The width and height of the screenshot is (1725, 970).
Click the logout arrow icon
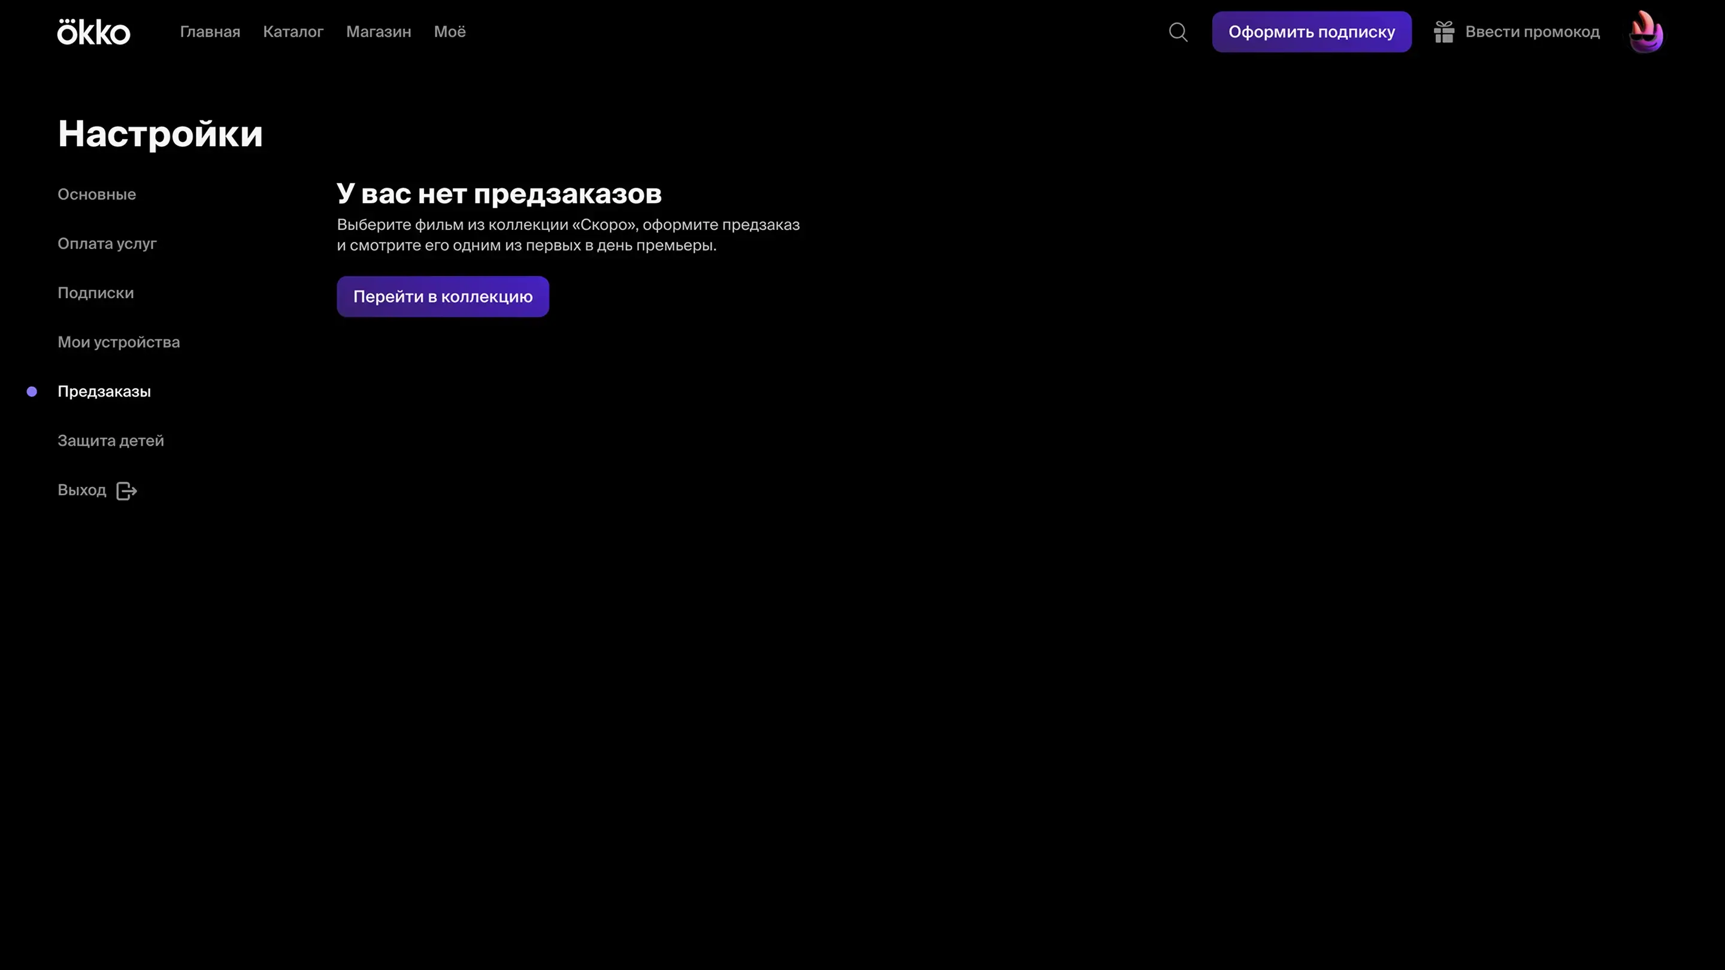126,491
